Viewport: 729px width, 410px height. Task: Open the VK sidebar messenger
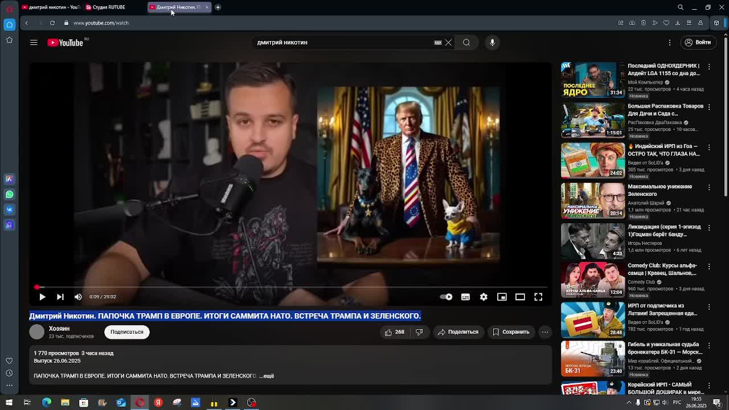click(x=9, y=210)
